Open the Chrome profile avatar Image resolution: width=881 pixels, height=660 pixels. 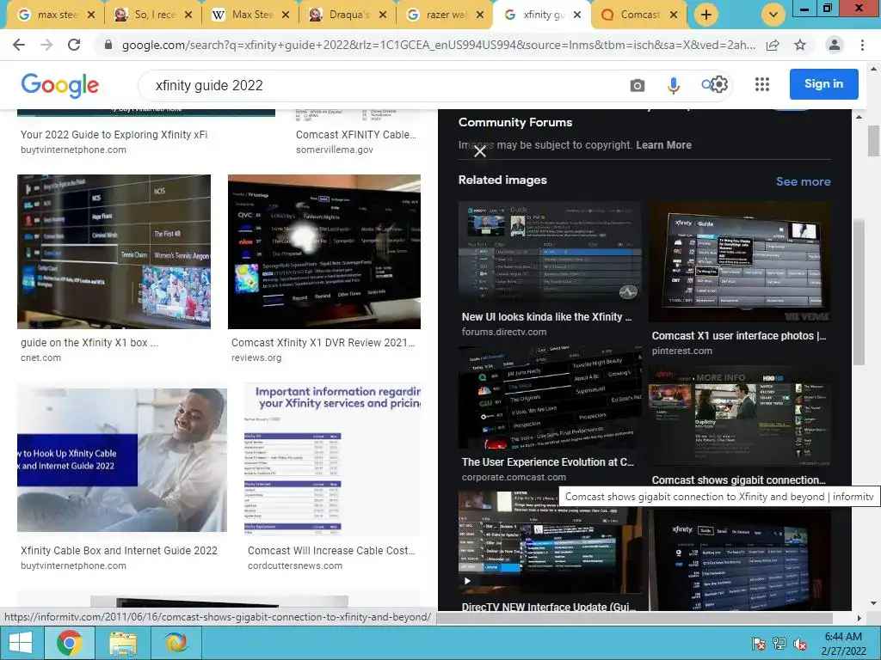point(835,45)
